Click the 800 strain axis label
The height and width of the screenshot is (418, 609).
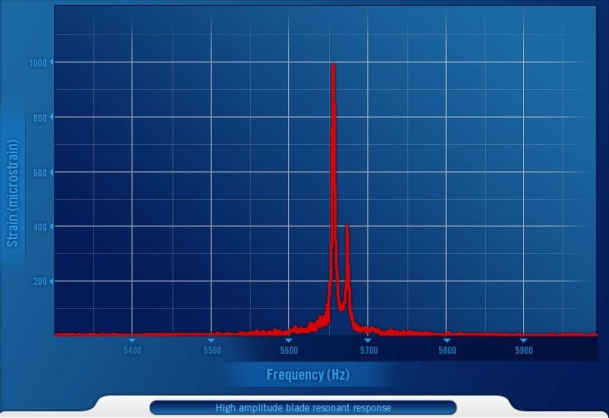point(40,118)
